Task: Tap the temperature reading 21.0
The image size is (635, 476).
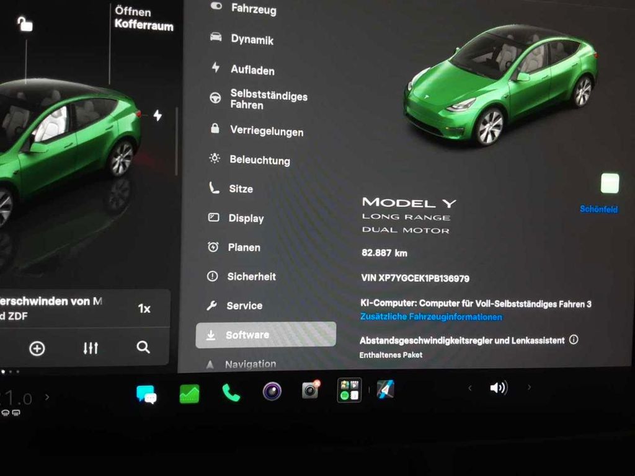Action: (x=16, y=399)
